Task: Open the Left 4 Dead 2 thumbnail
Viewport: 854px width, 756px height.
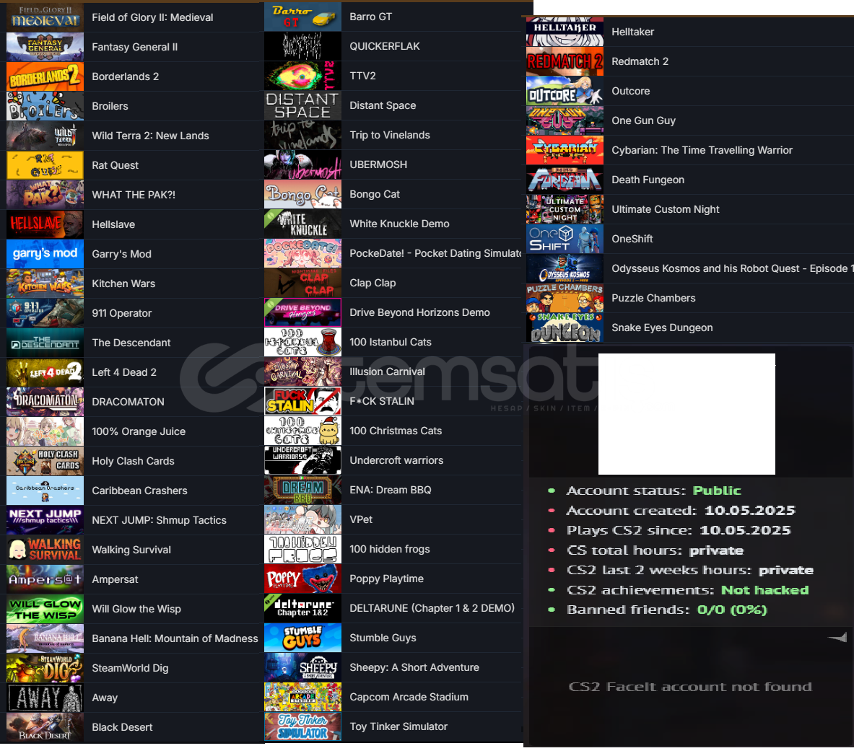Action: tap(45, 372)
